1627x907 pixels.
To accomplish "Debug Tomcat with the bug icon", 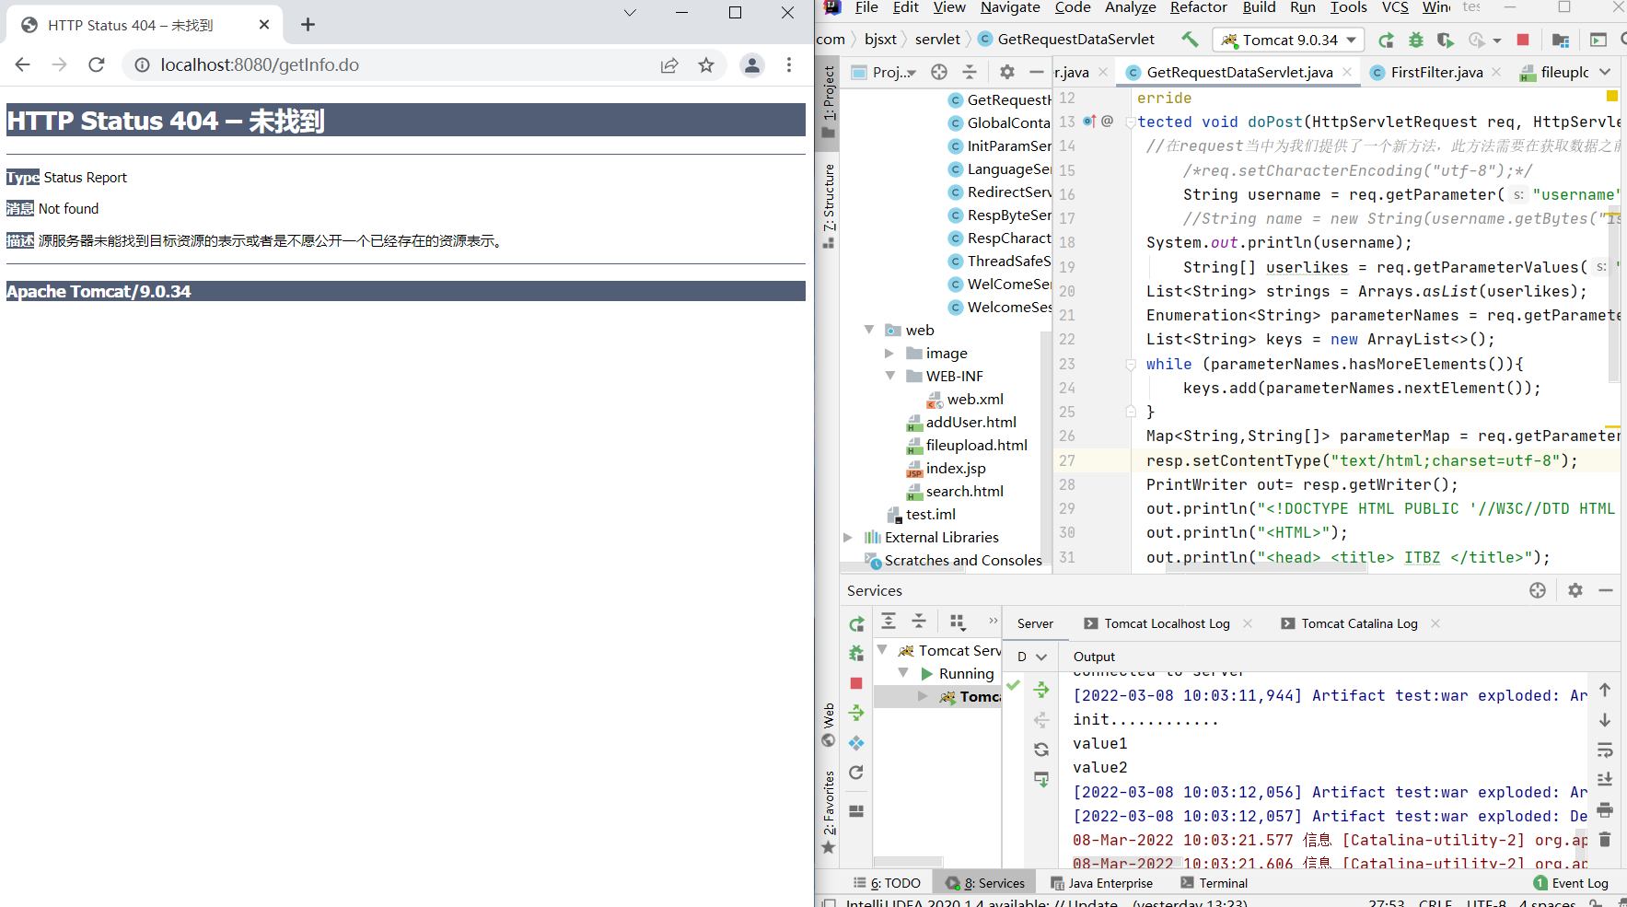I will pyautogui.click(x=1416, y=40).
